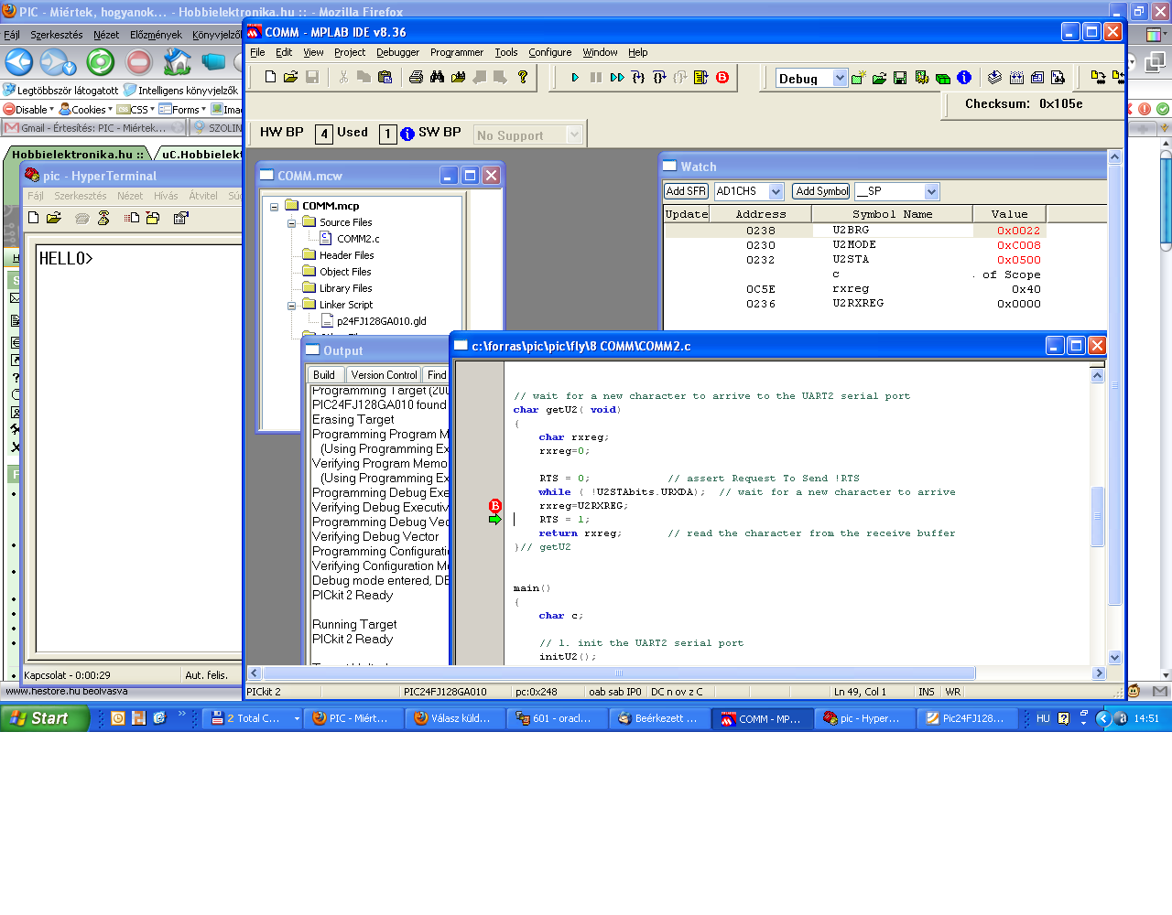Click Firefox Back arrow button
Screen dimensions: 1172x915
pos(19,62)
